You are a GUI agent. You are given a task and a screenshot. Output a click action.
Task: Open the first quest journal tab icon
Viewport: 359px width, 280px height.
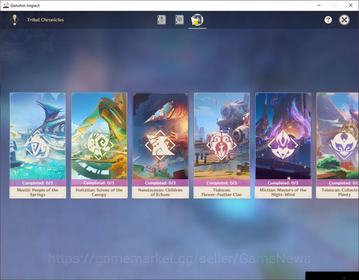pyautogui.click(x=162, y=20)
